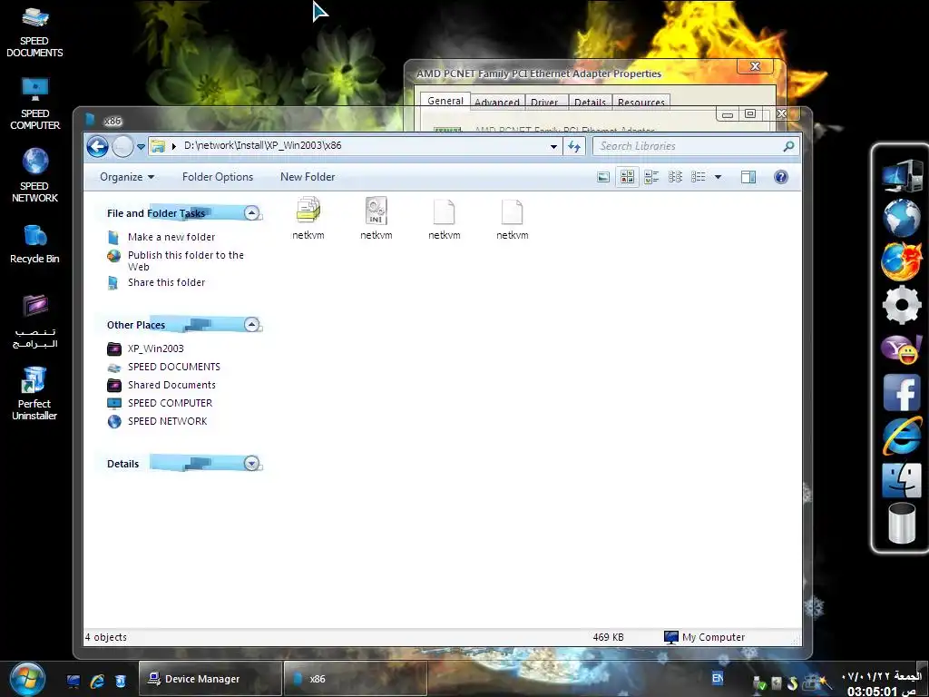Expand the Details section
The image size is (929, 697).
[x=252, y=464]
